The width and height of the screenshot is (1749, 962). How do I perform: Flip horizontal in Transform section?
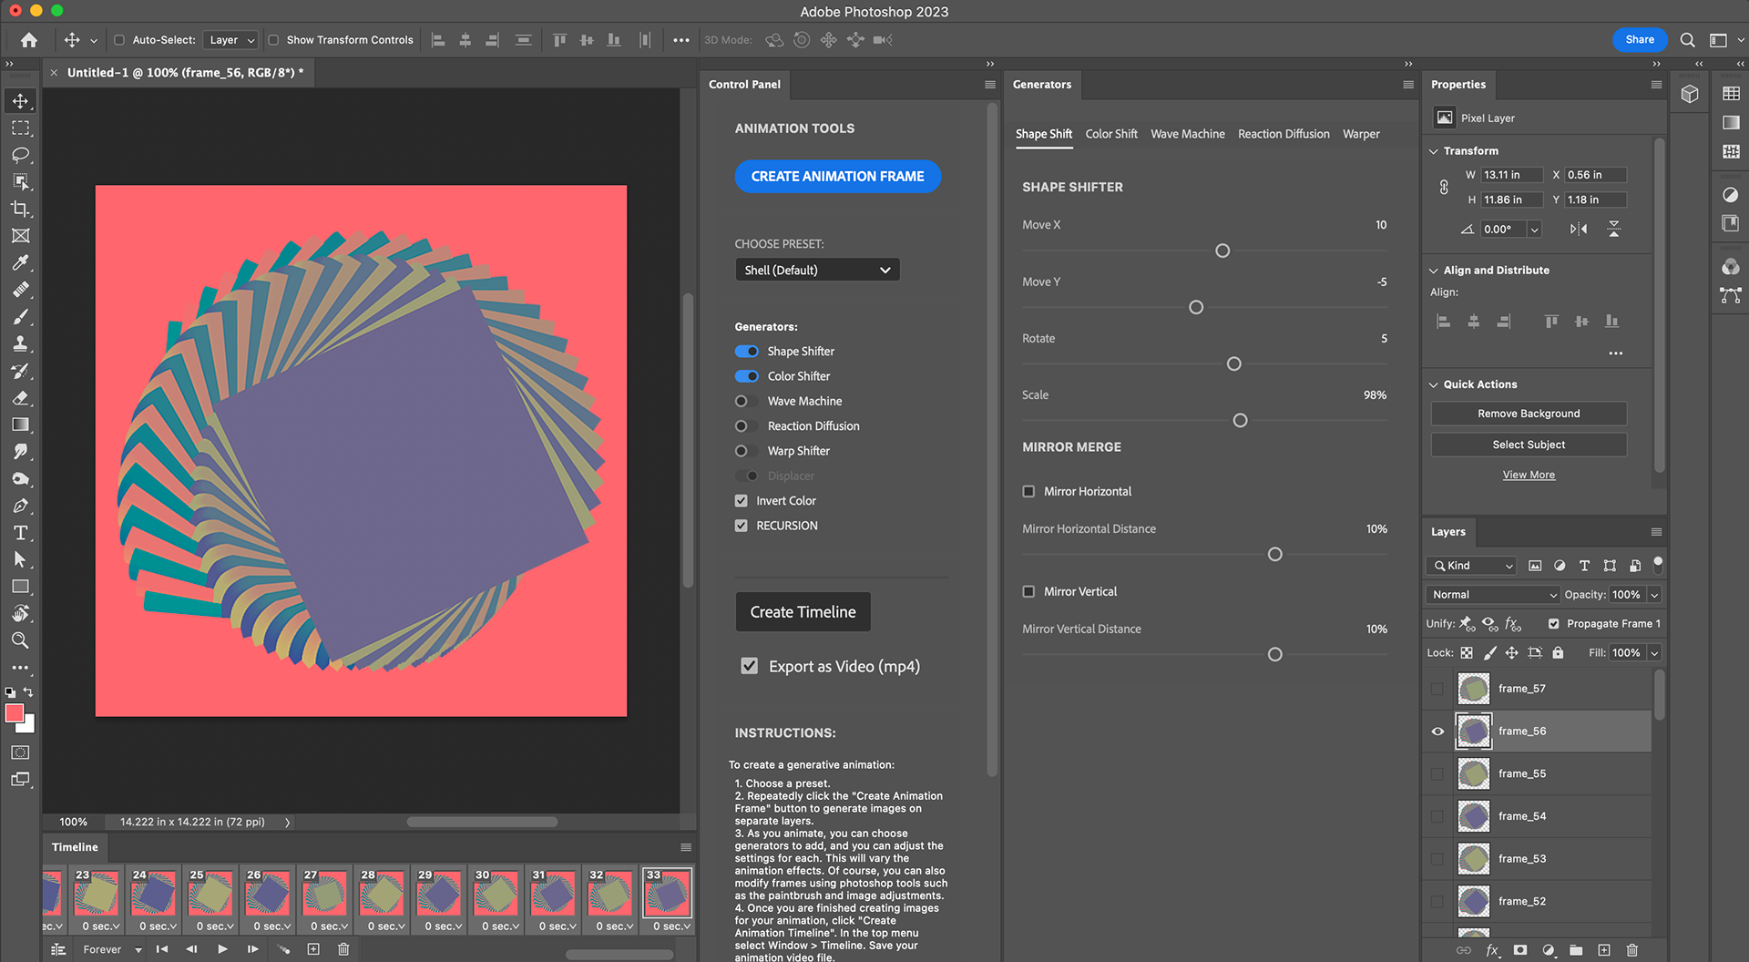pyautogui.click(x=1579, y=230)
